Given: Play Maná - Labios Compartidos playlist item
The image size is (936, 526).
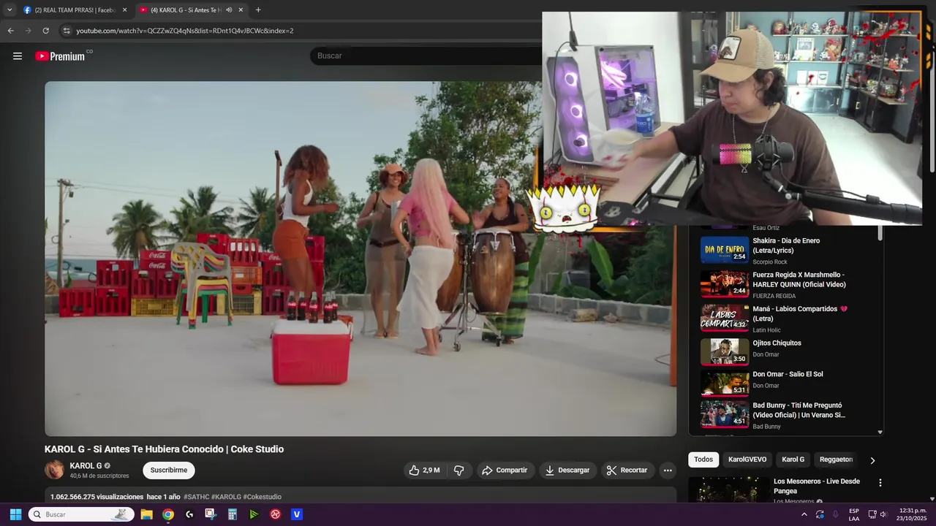Looking at the screenshot, I should click(x=786, y=319).
